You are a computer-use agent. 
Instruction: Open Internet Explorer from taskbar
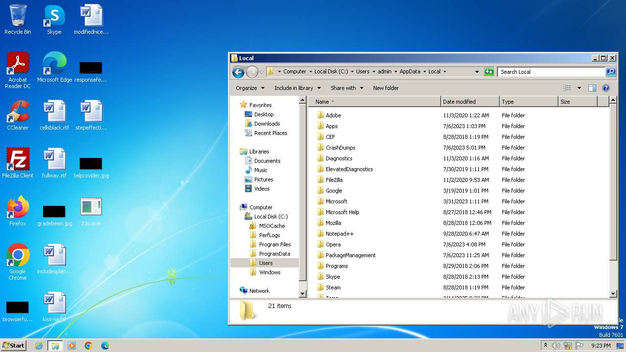(39, 346)
